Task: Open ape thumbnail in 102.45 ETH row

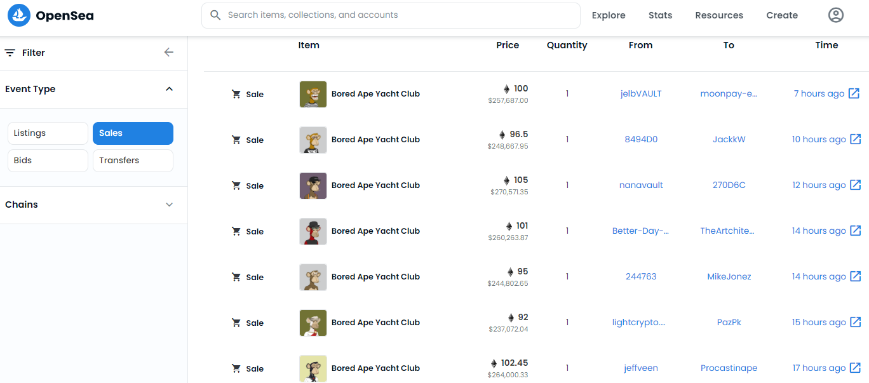Action: (313, 368)
